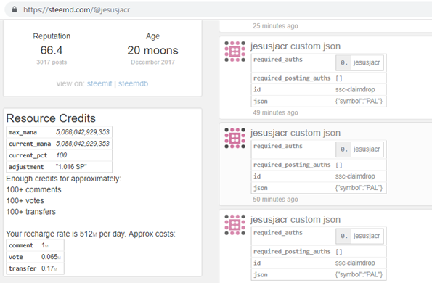Open the steemit profile link
This screenshot has height=283, width=432.
pos(99,83)
